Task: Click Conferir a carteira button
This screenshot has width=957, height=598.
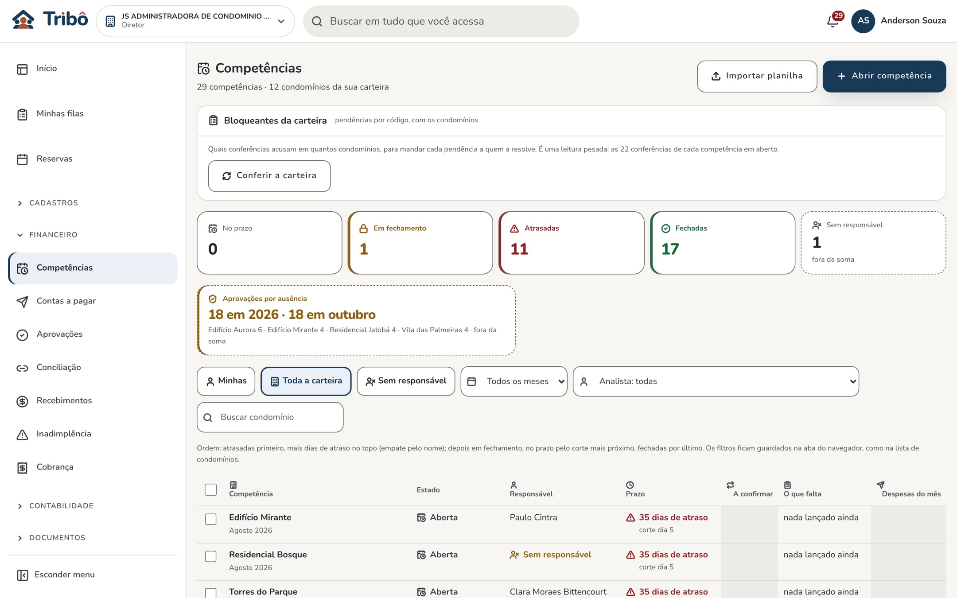Action: click(x=269, y=176)
